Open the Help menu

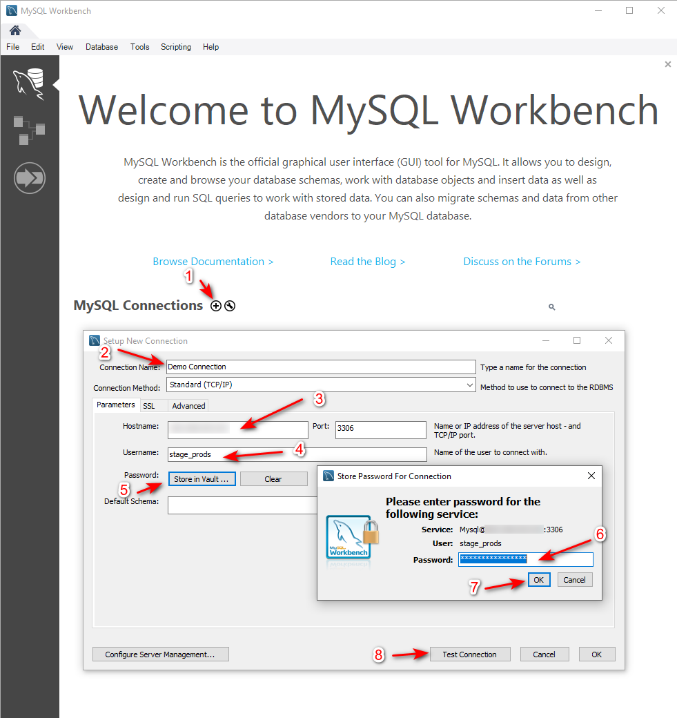coord(210,47)
